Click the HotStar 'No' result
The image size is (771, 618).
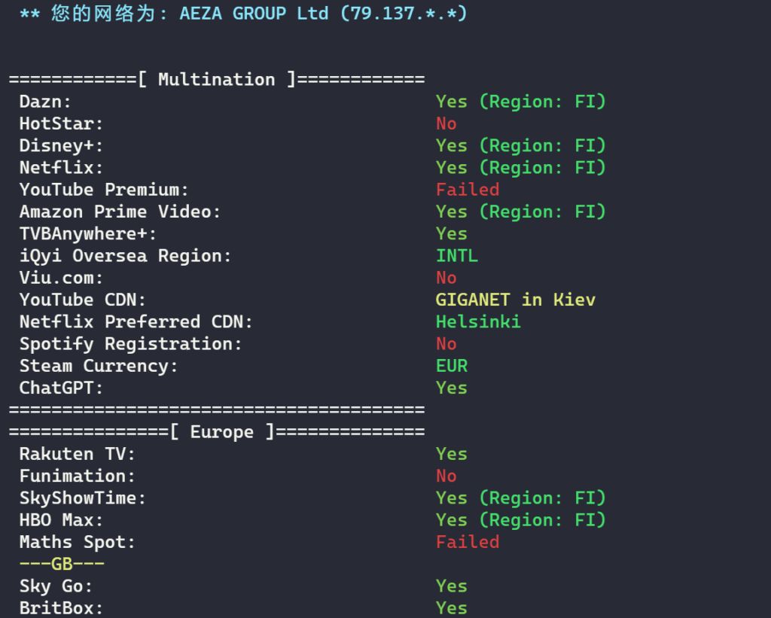tap(446, 123)
